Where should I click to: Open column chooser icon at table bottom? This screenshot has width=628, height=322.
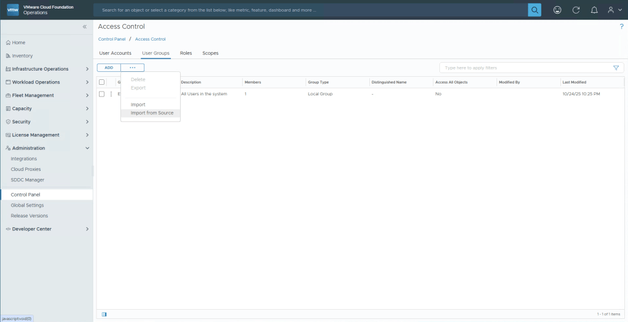coord(104,314)
